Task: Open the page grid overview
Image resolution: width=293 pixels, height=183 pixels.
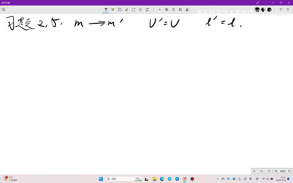Action: pos(167,9)
